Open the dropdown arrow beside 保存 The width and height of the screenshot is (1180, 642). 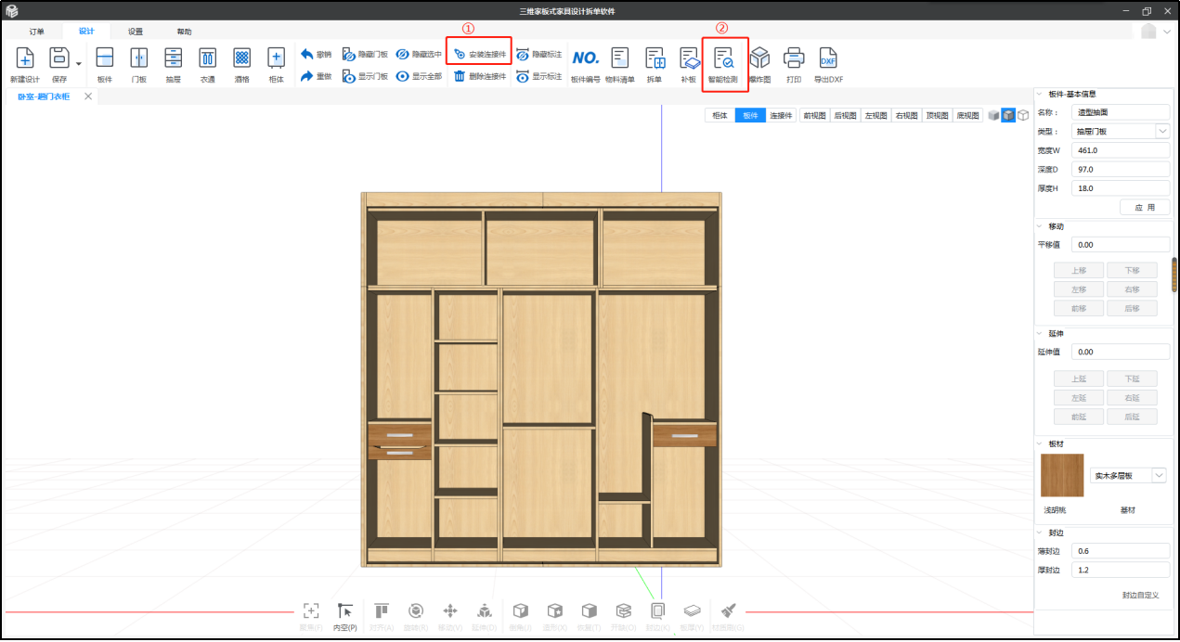click(x=79, y=64)
